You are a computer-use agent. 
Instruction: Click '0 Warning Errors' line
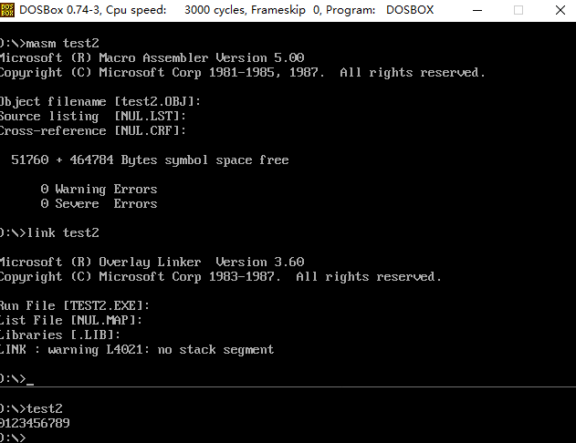tap(99, 190)
